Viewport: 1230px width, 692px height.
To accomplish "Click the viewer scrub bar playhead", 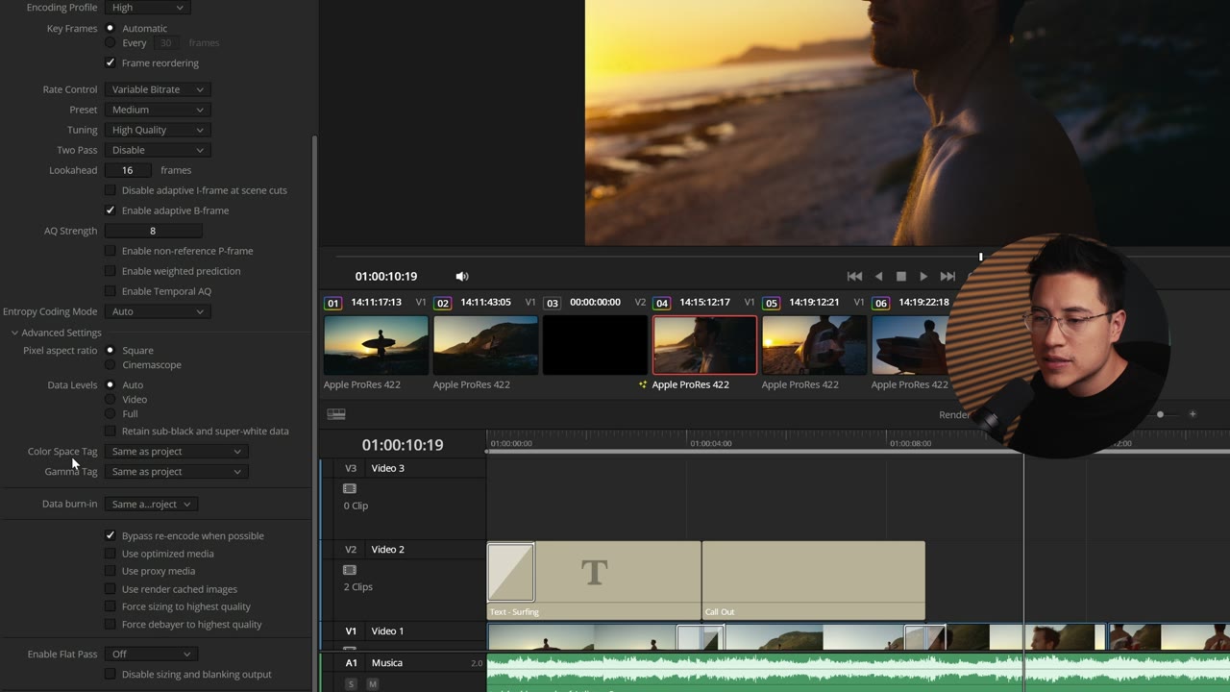I will (x=981, y=257).
